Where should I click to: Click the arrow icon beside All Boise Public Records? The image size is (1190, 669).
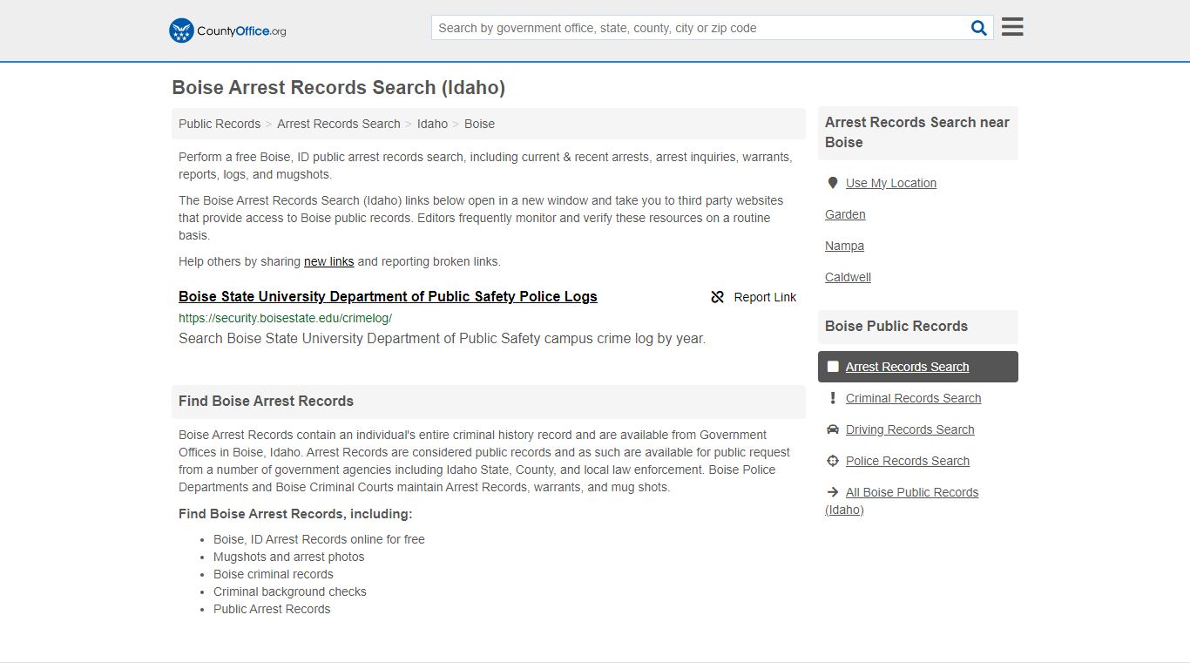click(833, 492)
